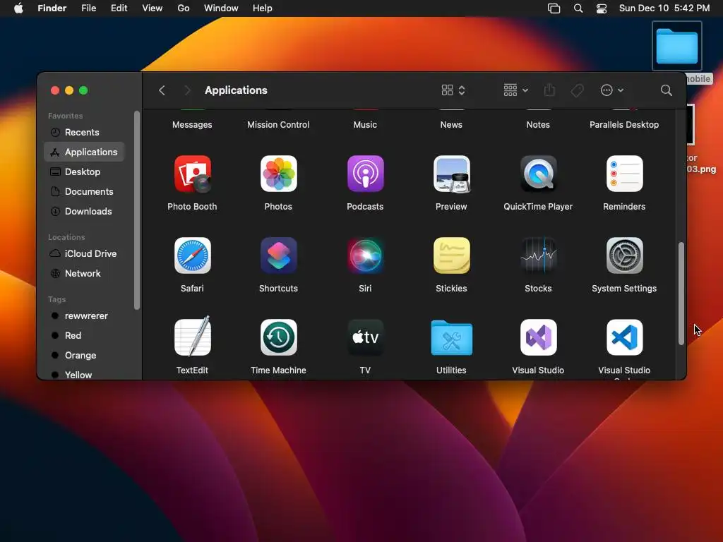This screenshot has width=723, height=542.
Task: Click the Share toolbar icon
Action: click(x=549, y=90)
